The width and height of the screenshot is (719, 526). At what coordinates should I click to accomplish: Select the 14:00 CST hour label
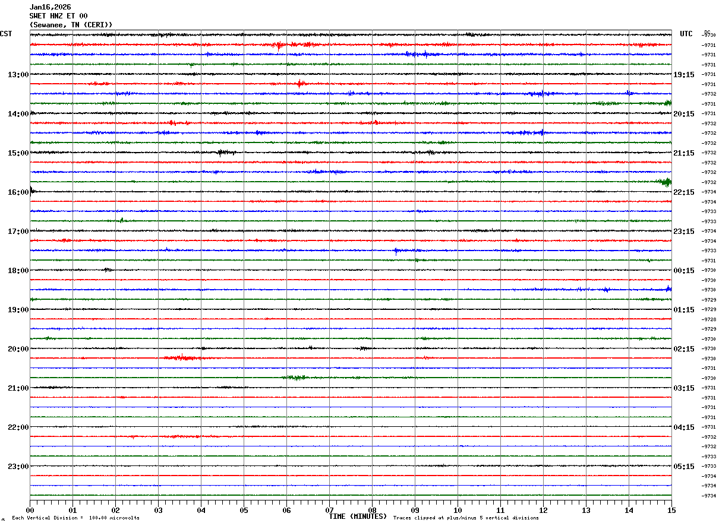tap(18, 114)
